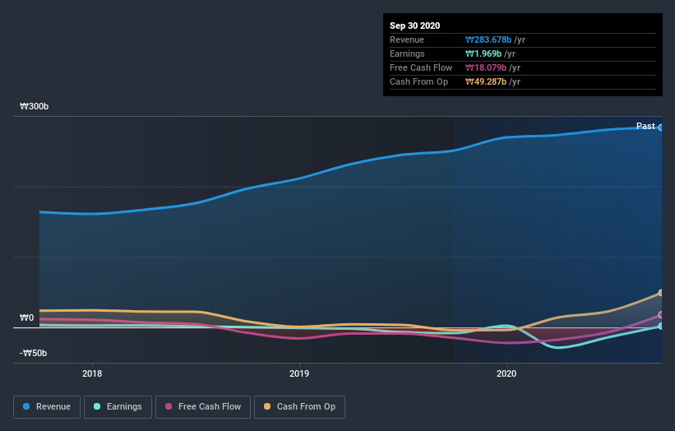Screen dimensions: 675x431
Task: Click the Free Cash Flow tooltip label
Action: (421, 67)
